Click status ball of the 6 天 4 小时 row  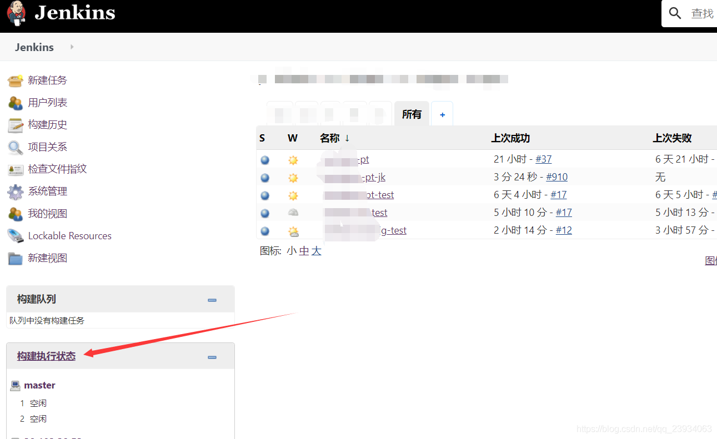coord(265,195)
